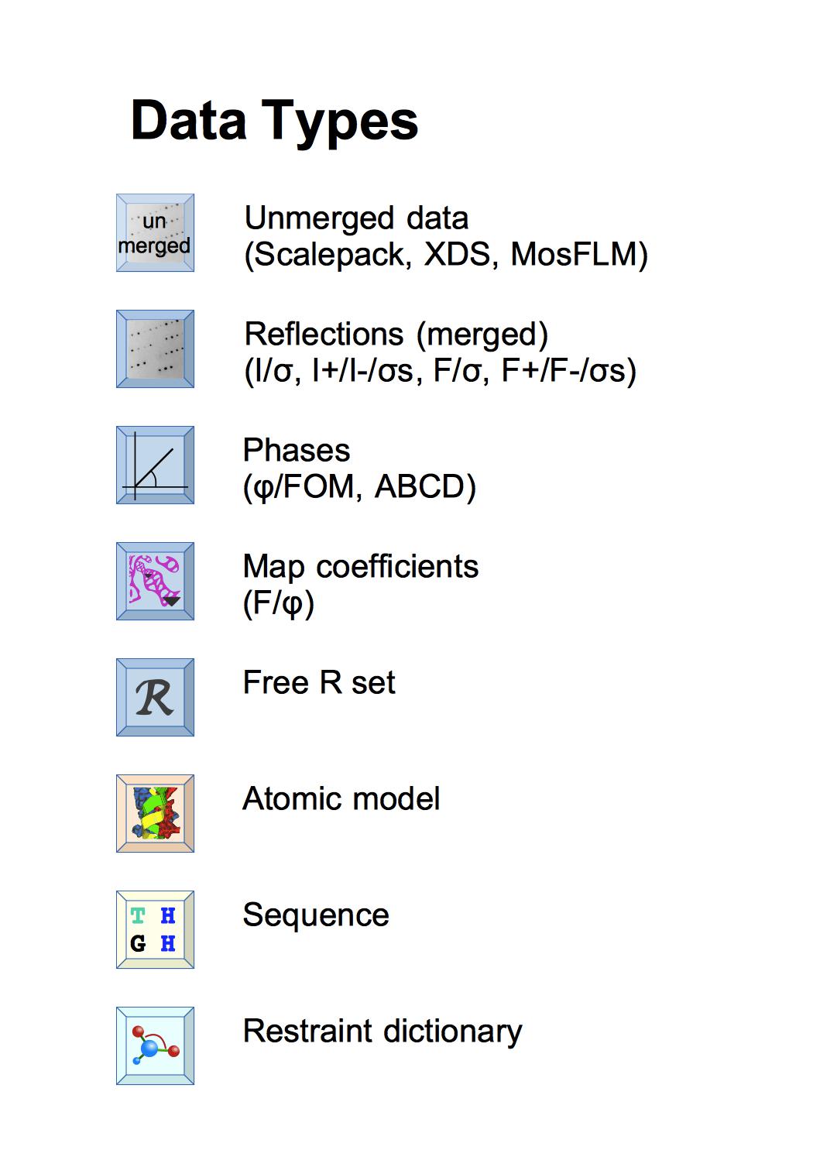Image resolution: width=813 pixels, height=1150 pixels.
Task: Click the 'Data Types' heading
Action: tap(274, 120)
